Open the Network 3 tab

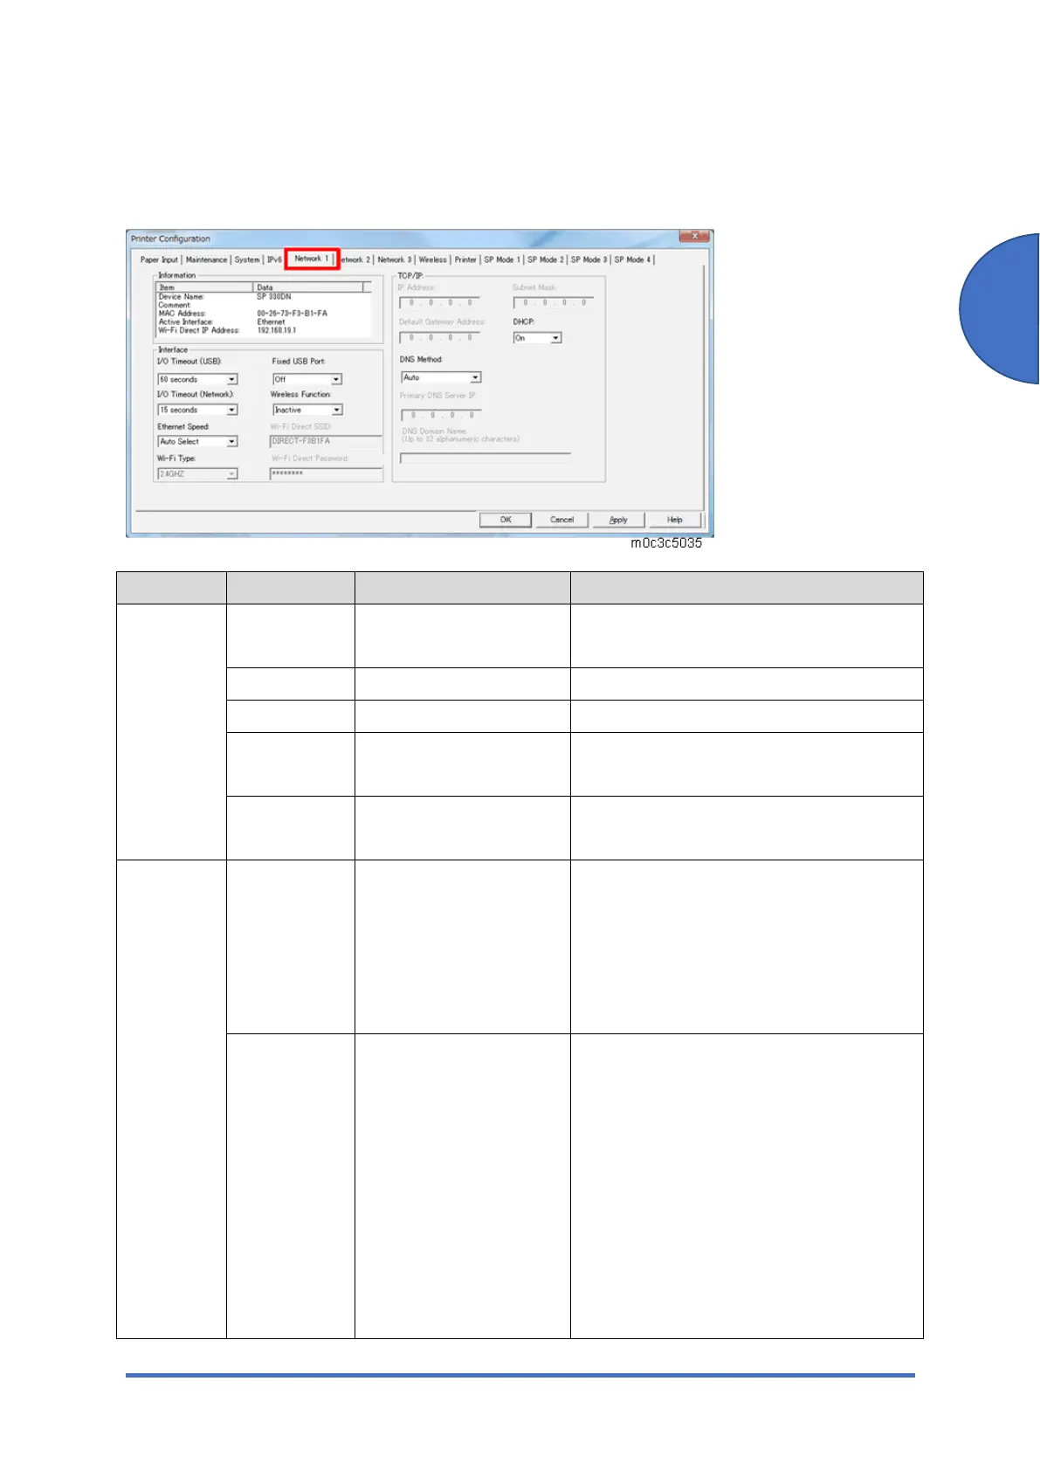394,259
